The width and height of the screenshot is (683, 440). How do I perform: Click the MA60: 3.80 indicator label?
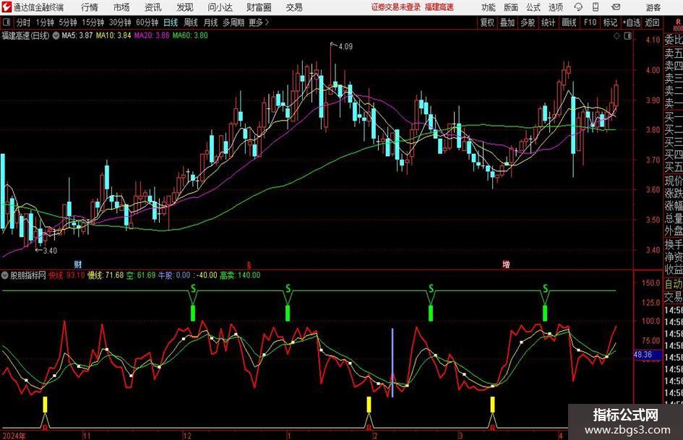pyautogui.click(x=190, y=35)
